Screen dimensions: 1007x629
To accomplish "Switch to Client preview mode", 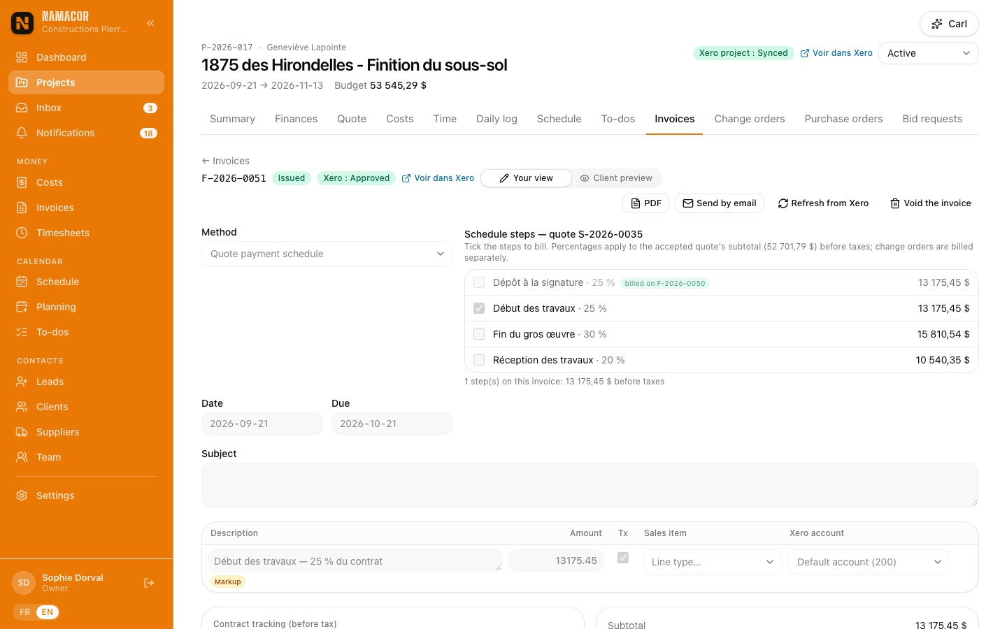I will point(616,178).
